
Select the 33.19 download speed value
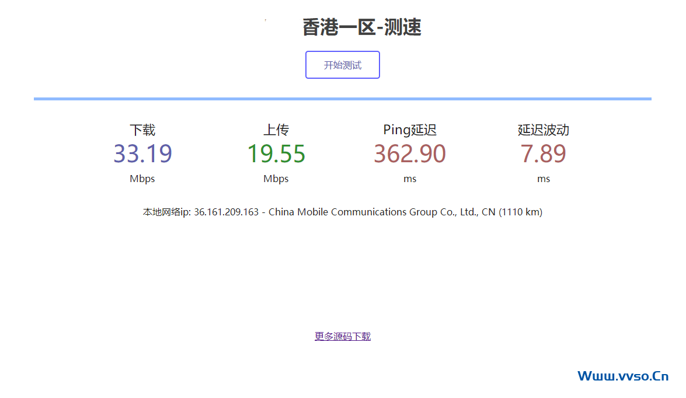[x=142, y=153]
